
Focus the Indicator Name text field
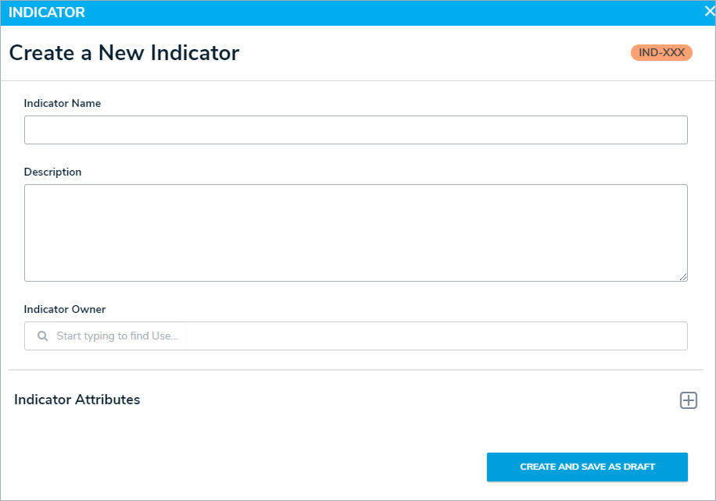click(x=356, y=130)
